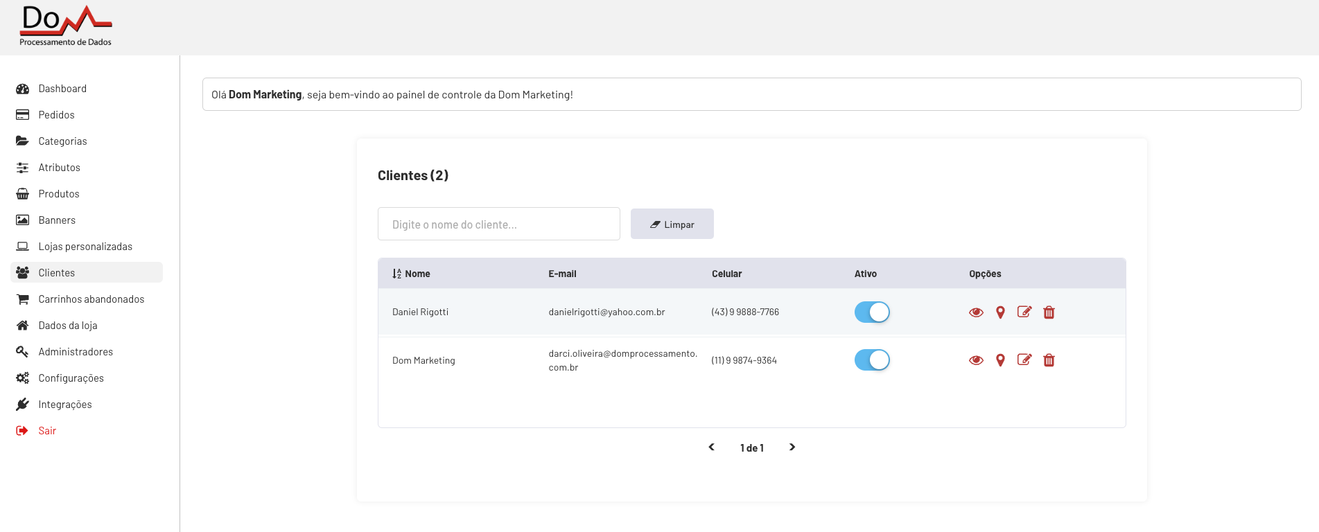Go to previous page arrow
The image size is (1319, 532).
[x=711, y=447]
